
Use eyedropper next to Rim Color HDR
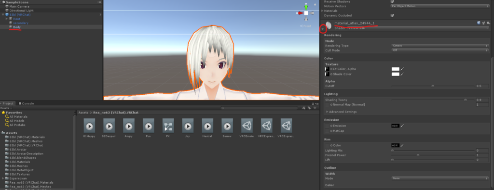click(402, 145)
